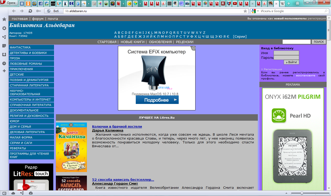Click the search magnifier icon

[326, 11]
